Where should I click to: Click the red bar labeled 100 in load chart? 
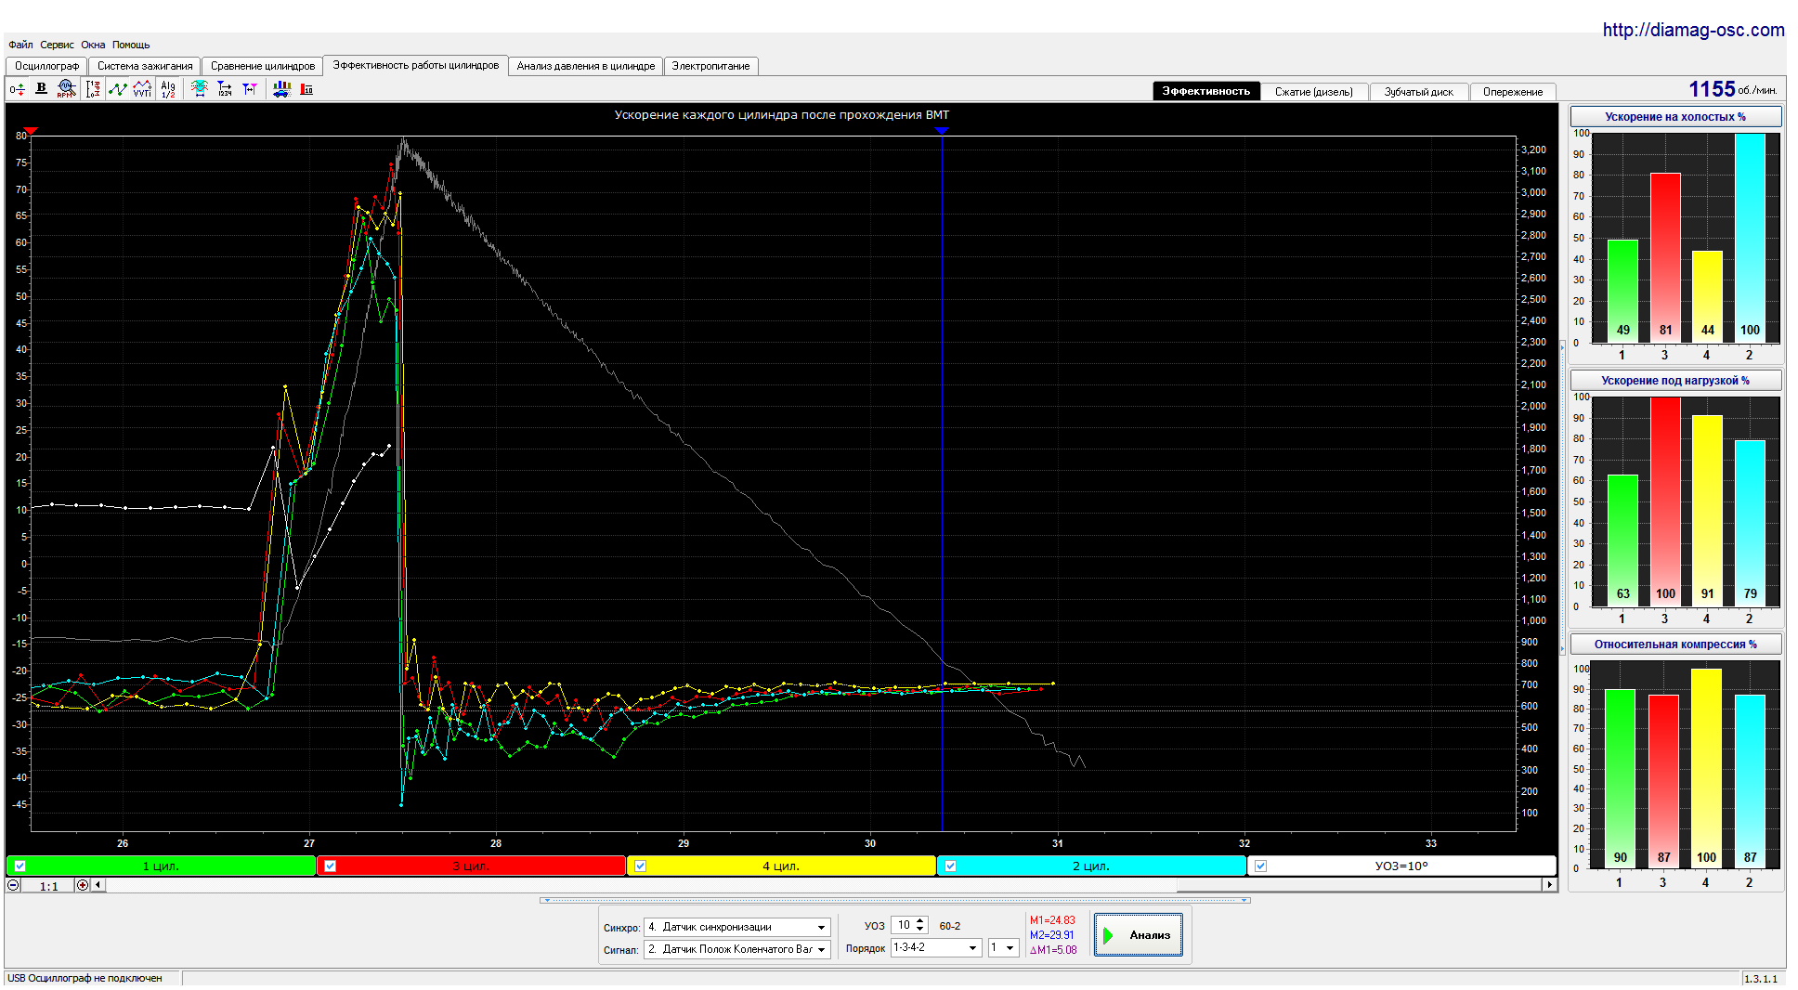(1665, 502)
